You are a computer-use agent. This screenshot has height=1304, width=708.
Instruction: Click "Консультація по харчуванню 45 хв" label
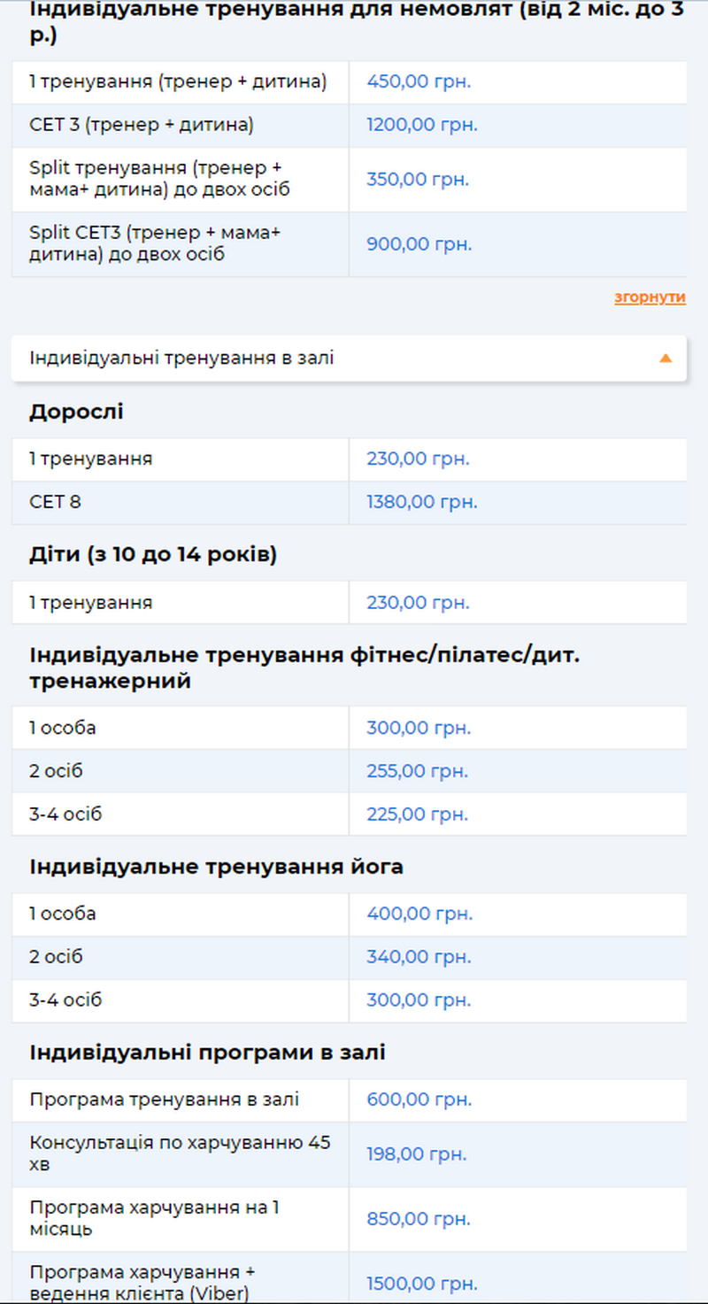point(180,1154)
